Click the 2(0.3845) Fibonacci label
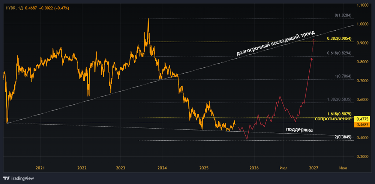Image resolution: width=375 pixels, height=184 pixels. [342, 137]
